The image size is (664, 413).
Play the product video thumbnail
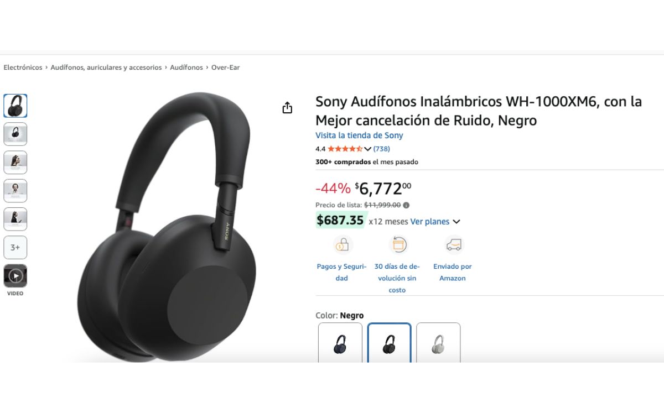pyautogui.click(x=15, y=275)
